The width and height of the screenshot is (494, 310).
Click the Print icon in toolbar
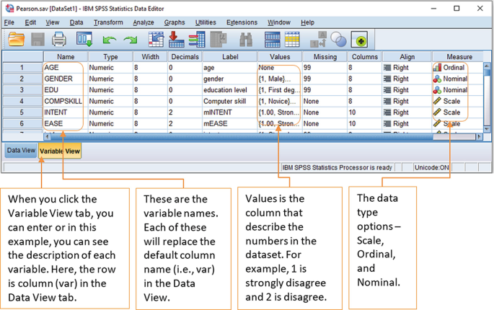59,39
